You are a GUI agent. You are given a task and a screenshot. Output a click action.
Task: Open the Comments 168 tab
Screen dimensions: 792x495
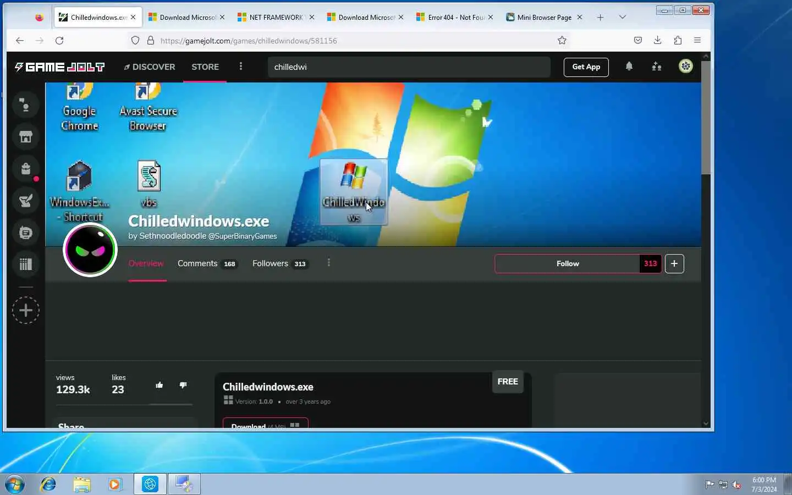tap(207, 263)
